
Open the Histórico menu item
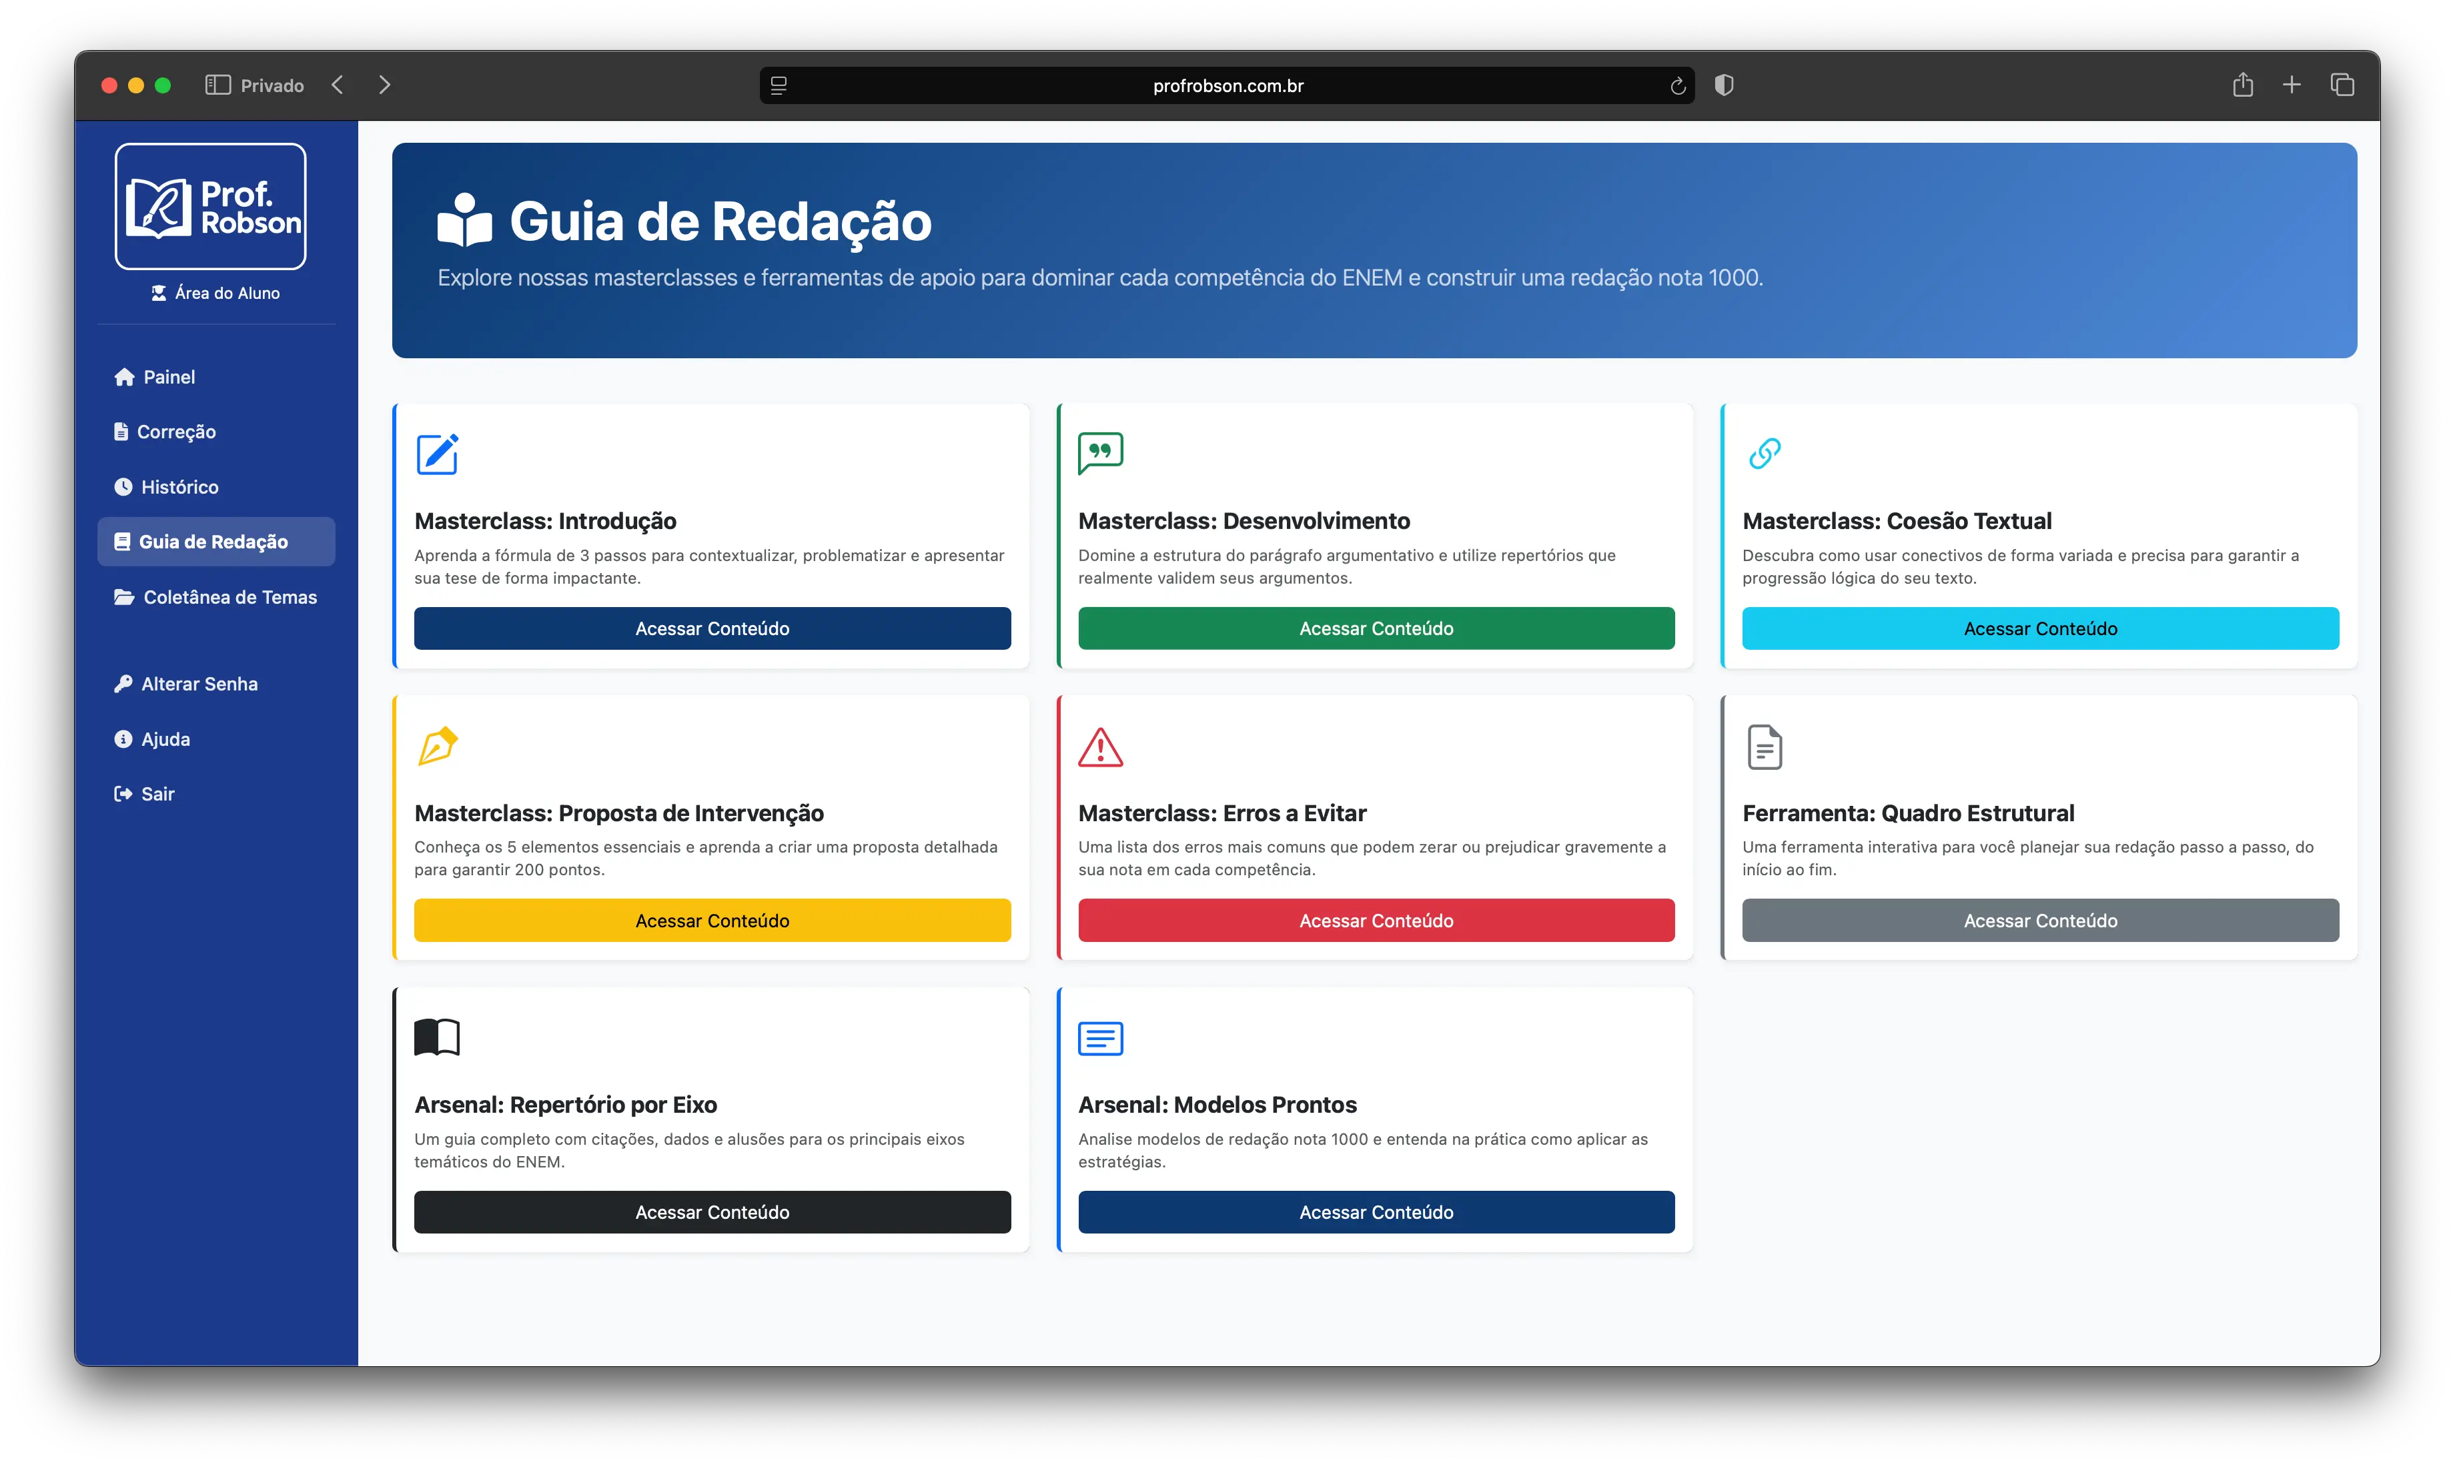click(x=216, y=487)
